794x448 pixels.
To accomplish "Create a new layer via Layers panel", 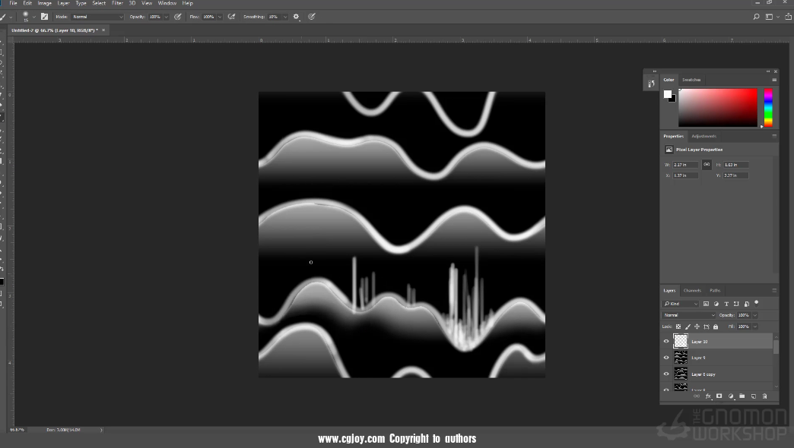I will [753, 396].
